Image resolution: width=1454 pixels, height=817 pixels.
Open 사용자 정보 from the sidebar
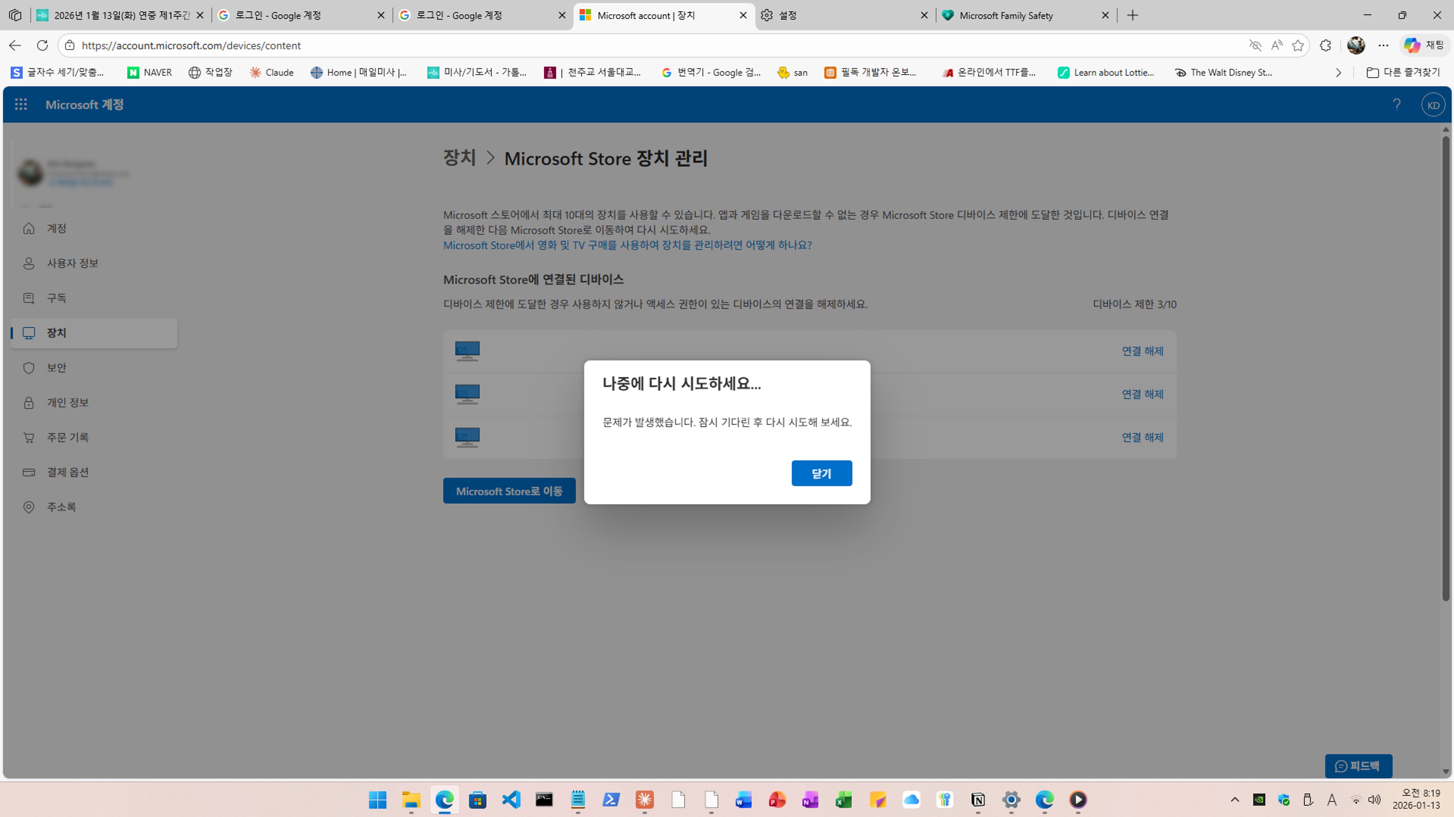73,263
